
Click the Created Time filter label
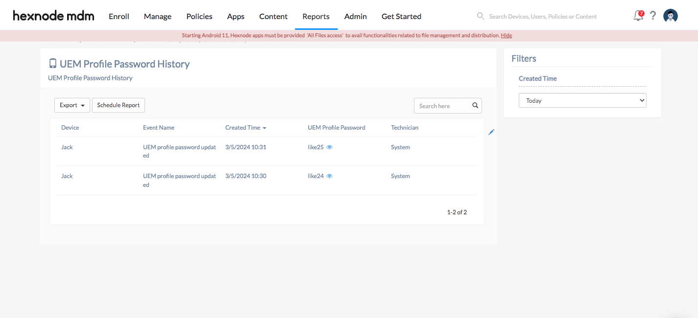pyautogui.click(x=538, y=78)
